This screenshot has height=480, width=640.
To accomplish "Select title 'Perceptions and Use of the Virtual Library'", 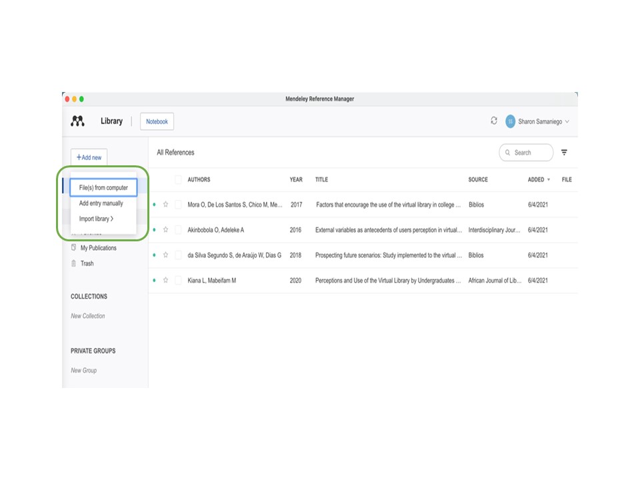I will click(388, 281).
